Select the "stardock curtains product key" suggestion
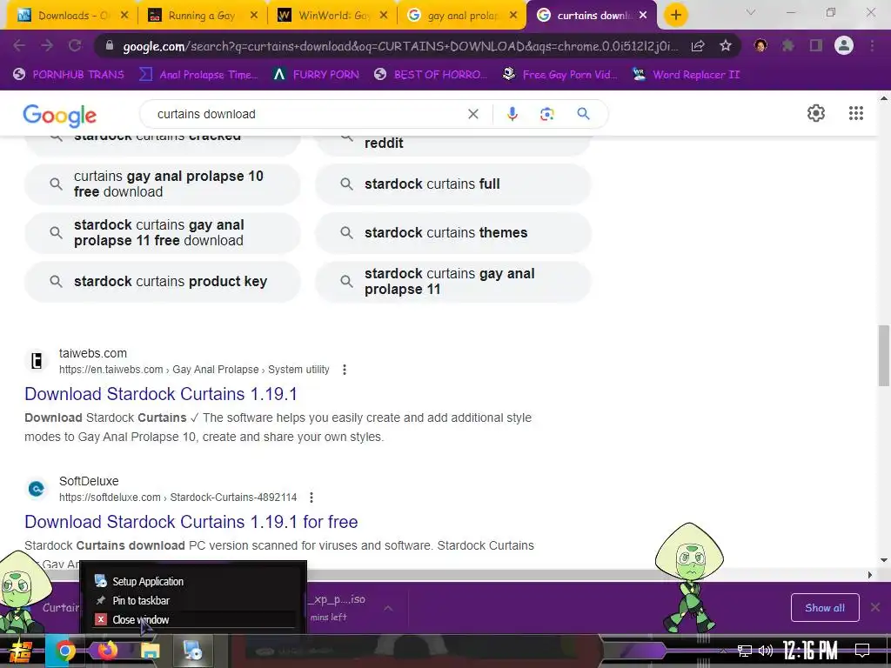The width and height of the screenshot is (891, 668). [162, 282]
